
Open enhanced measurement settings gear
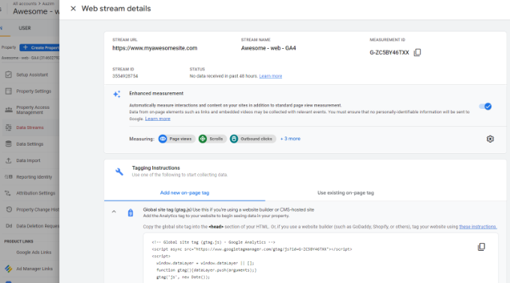point(490,139)
